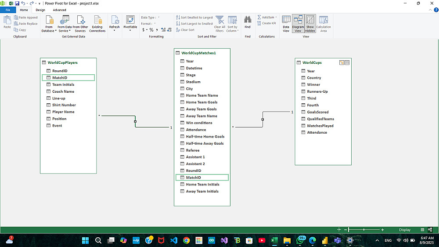
Task: Expand the AutoSum dropdown arrow
Action: pyautogui.click(x=276, y=18)
